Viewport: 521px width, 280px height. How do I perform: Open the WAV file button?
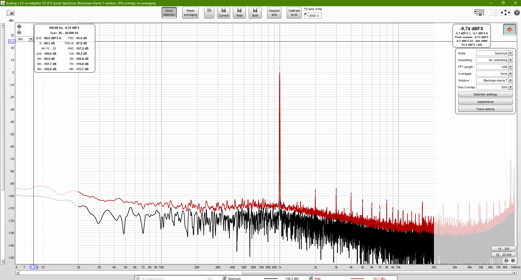[209, 13]
